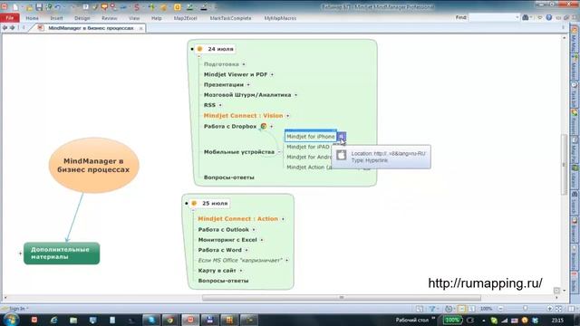Expand the Карту в сайт topic
This screenshot has height=326, width=580.
[x=241, y=271]
